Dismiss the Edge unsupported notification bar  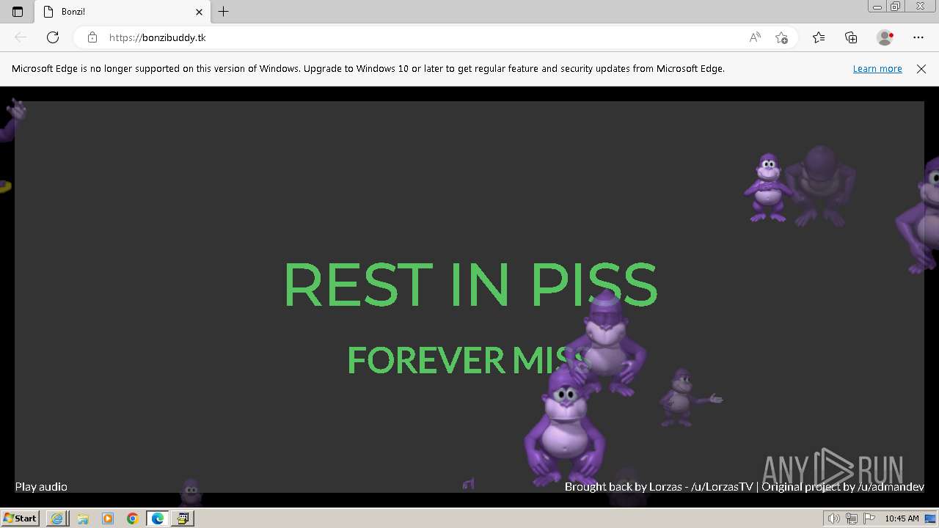(921, 69)
